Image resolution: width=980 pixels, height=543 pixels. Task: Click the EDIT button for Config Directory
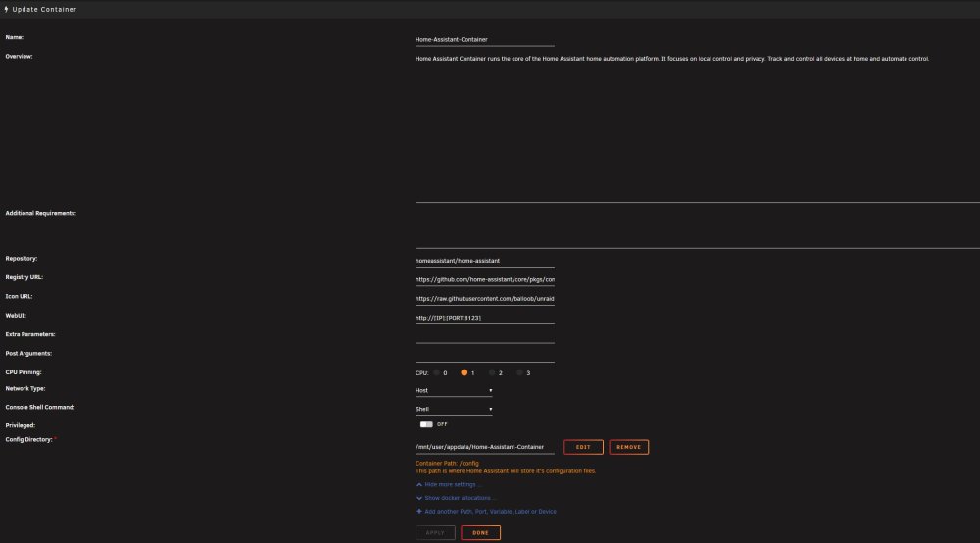click(583, 447)
